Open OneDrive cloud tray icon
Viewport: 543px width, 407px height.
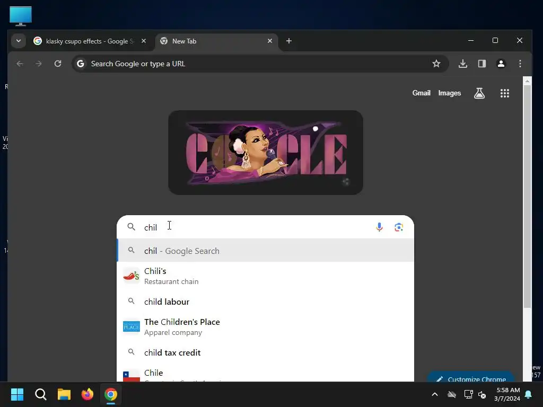[452, 394]
